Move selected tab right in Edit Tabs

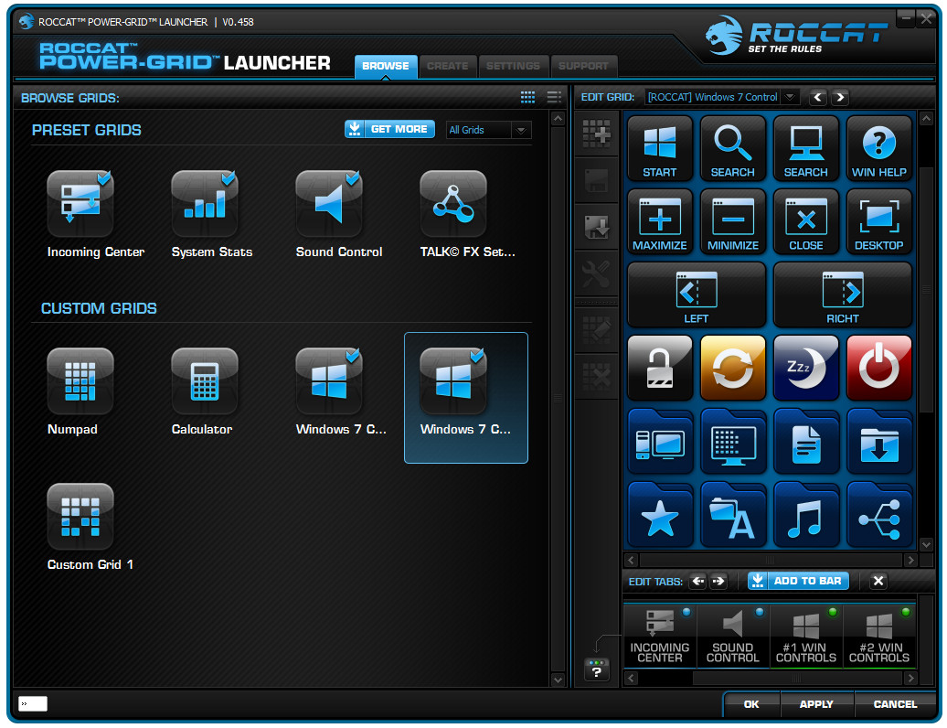click(x=718, y=581)
